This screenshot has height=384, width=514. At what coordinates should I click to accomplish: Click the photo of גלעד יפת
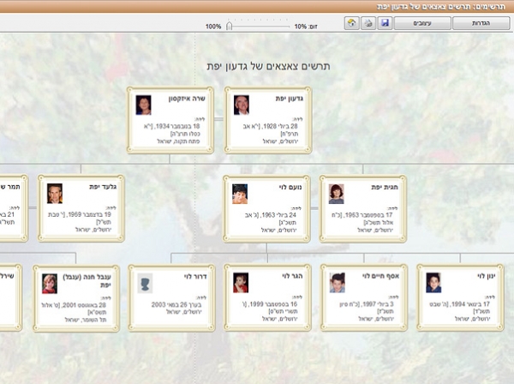55,194
